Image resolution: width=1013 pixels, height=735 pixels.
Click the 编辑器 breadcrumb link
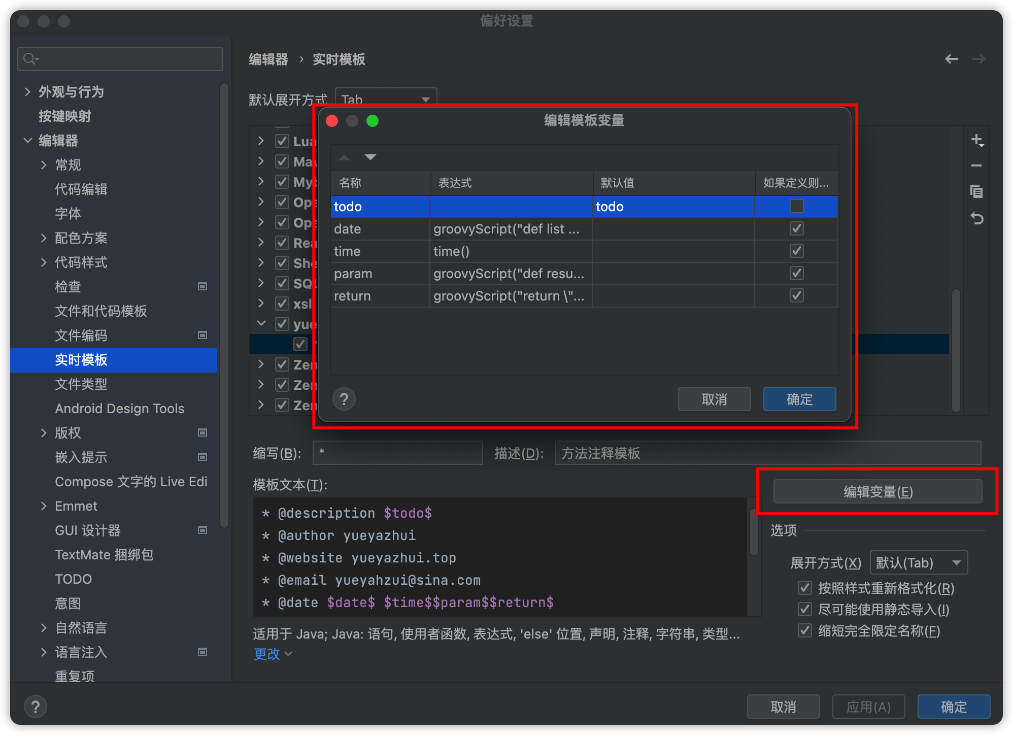coord(268,59)
